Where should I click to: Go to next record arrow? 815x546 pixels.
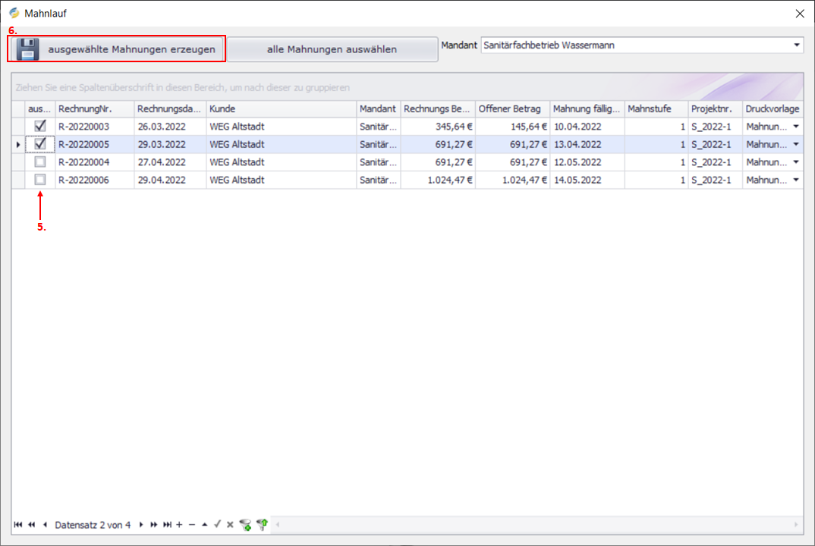coord(141,525)
